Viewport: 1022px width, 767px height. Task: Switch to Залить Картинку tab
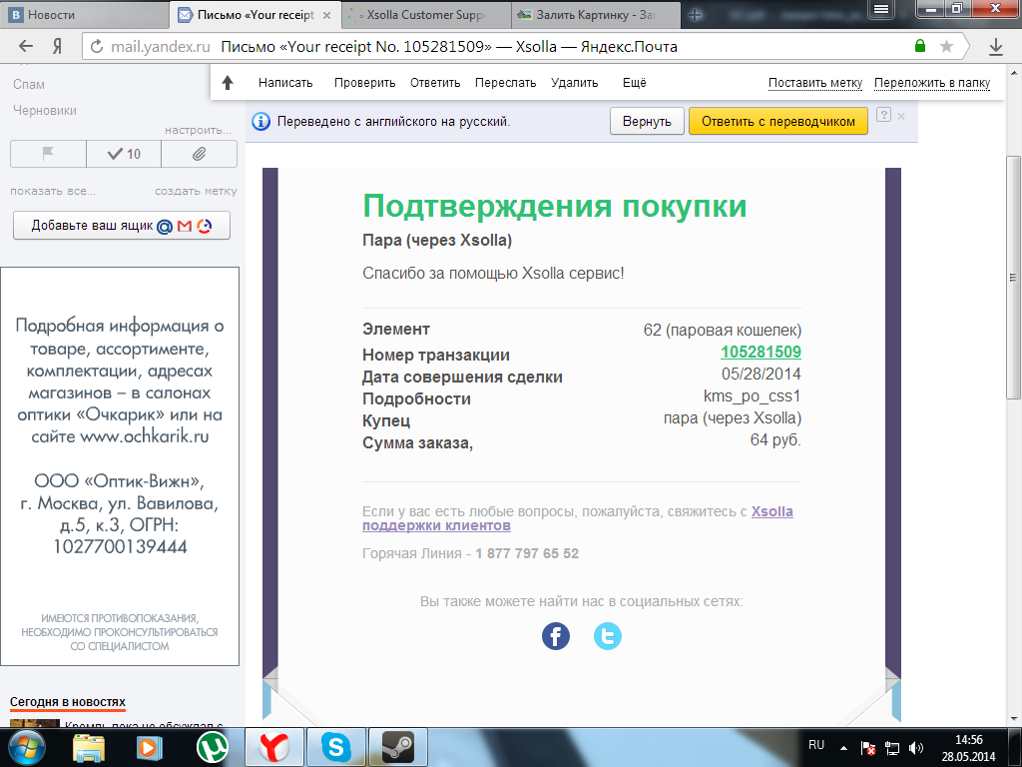(x=596, y=14)
